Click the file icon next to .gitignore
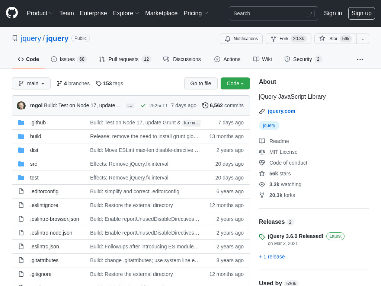The width and height of the screenshot is (381, 286). coord(21,274)
